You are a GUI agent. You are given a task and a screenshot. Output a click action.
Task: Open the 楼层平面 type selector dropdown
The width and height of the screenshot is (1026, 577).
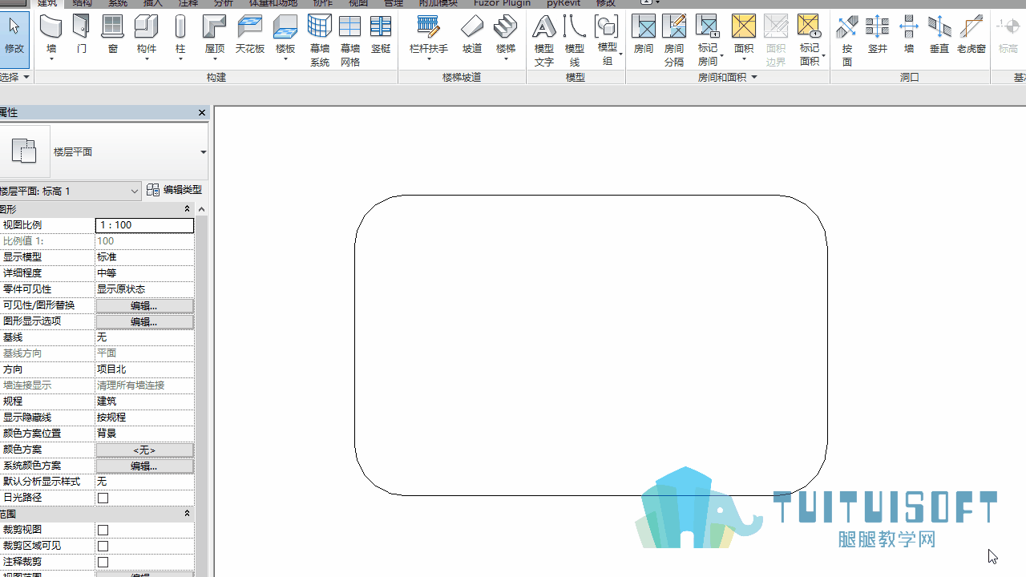click(203, 152)
